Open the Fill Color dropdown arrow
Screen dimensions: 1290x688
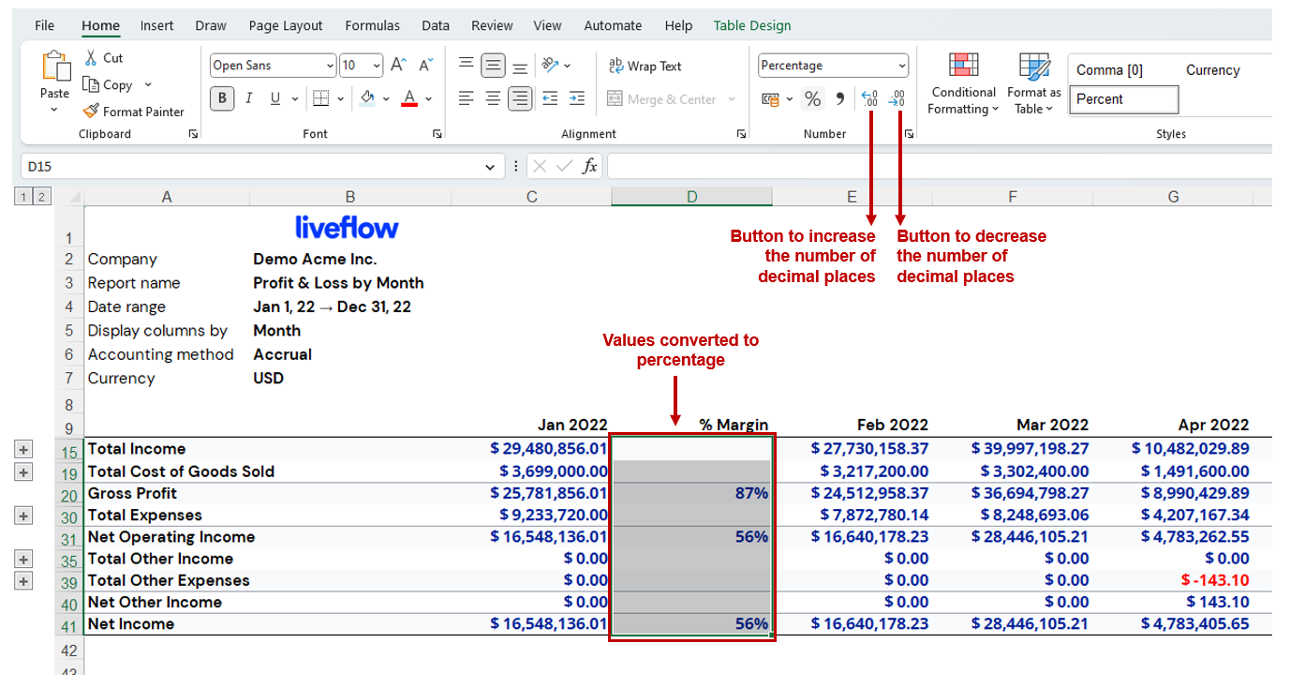click(385, 97)
